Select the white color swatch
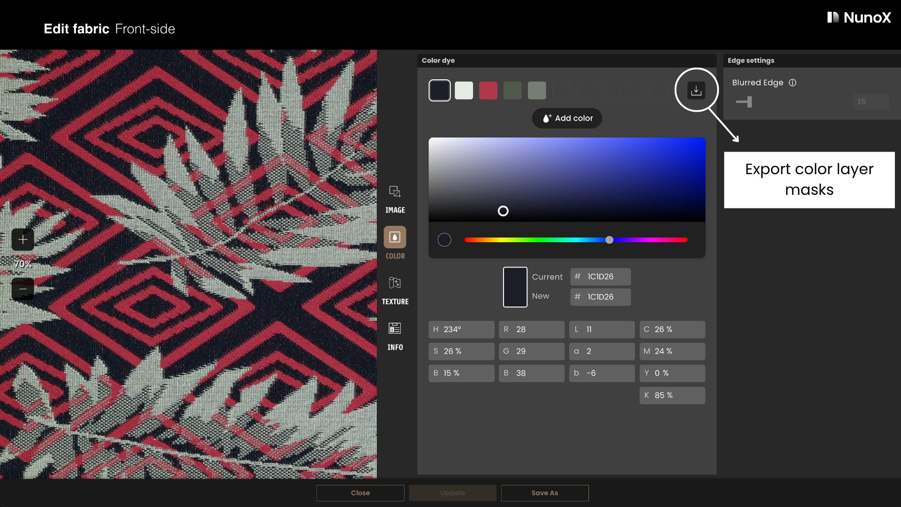901x507 pixels. tap(464, 91)
